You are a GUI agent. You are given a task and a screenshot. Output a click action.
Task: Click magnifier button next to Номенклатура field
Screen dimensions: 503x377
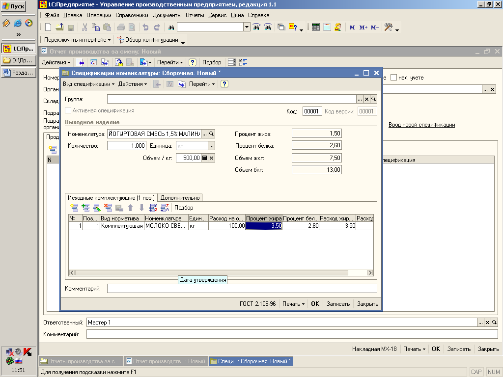point(211,134)
